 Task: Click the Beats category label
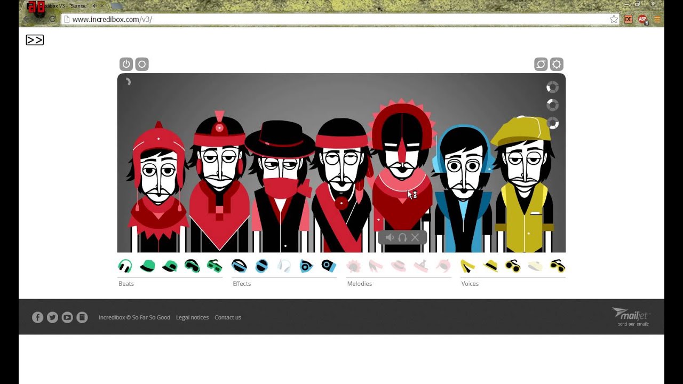(x=126, y=284)
